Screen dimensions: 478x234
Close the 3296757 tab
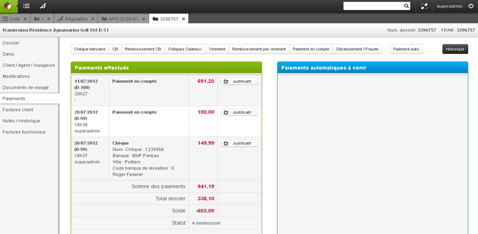(x=184, y=19)
